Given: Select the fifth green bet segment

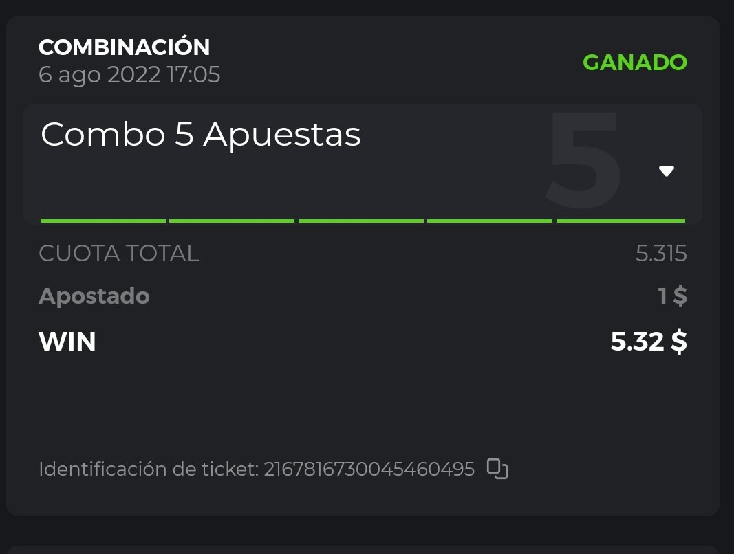Looking at the screenshot, I should pos(620,221).
